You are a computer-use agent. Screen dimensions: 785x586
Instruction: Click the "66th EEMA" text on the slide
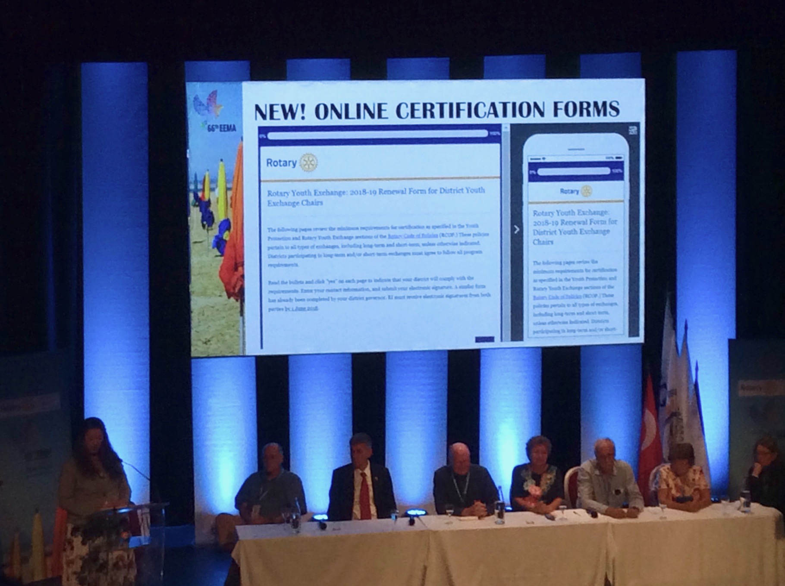click(x=221, y=128)
